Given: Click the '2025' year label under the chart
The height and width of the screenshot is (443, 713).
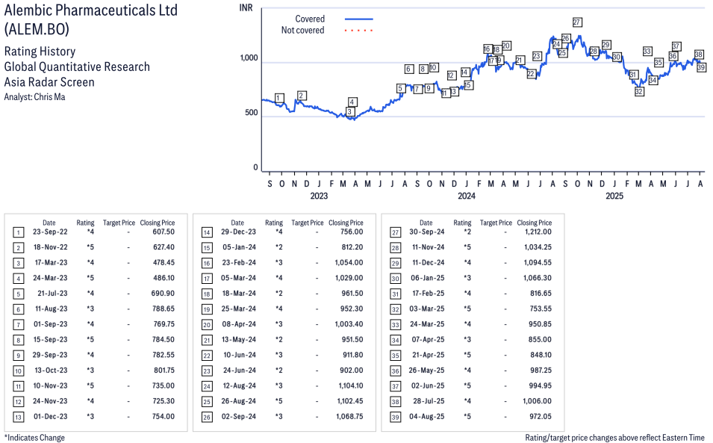Looking at the screenshot, I should pyautogui.click(x=614, y=196).
